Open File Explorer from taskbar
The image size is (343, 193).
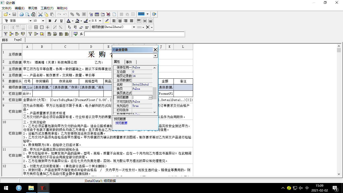[x=31, y=188]
